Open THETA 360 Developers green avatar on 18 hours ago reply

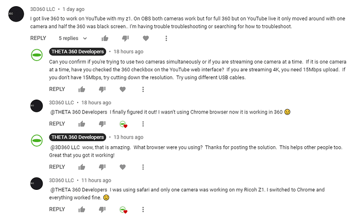click(37, 55)
